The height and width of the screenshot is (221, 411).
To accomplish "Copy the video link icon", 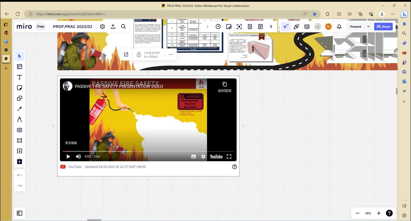I will click(x=225, y=84).
